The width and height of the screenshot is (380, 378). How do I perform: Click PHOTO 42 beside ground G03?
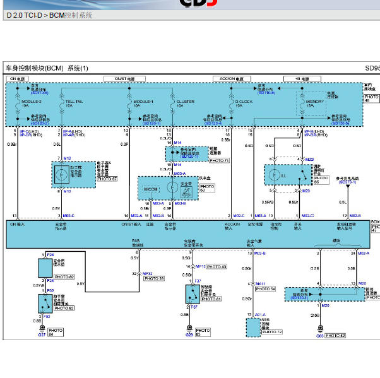click(x=335, y=336)
